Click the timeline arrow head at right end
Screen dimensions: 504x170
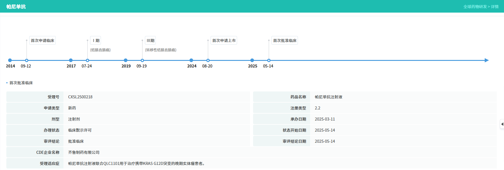pyautogui.click(x=487, y=60)
